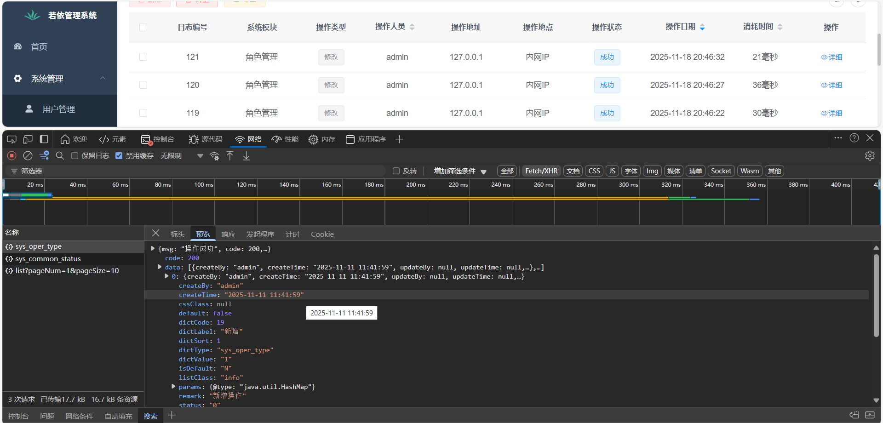The image size is (883, 423).
Task: Click the stop recording network log button
Action: point(12,156)
